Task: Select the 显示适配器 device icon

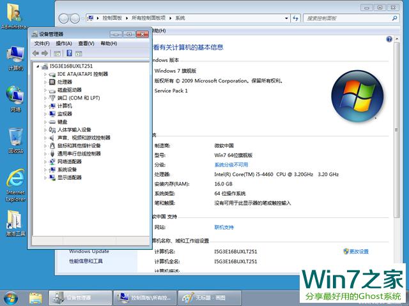Action: click(52, 177)
